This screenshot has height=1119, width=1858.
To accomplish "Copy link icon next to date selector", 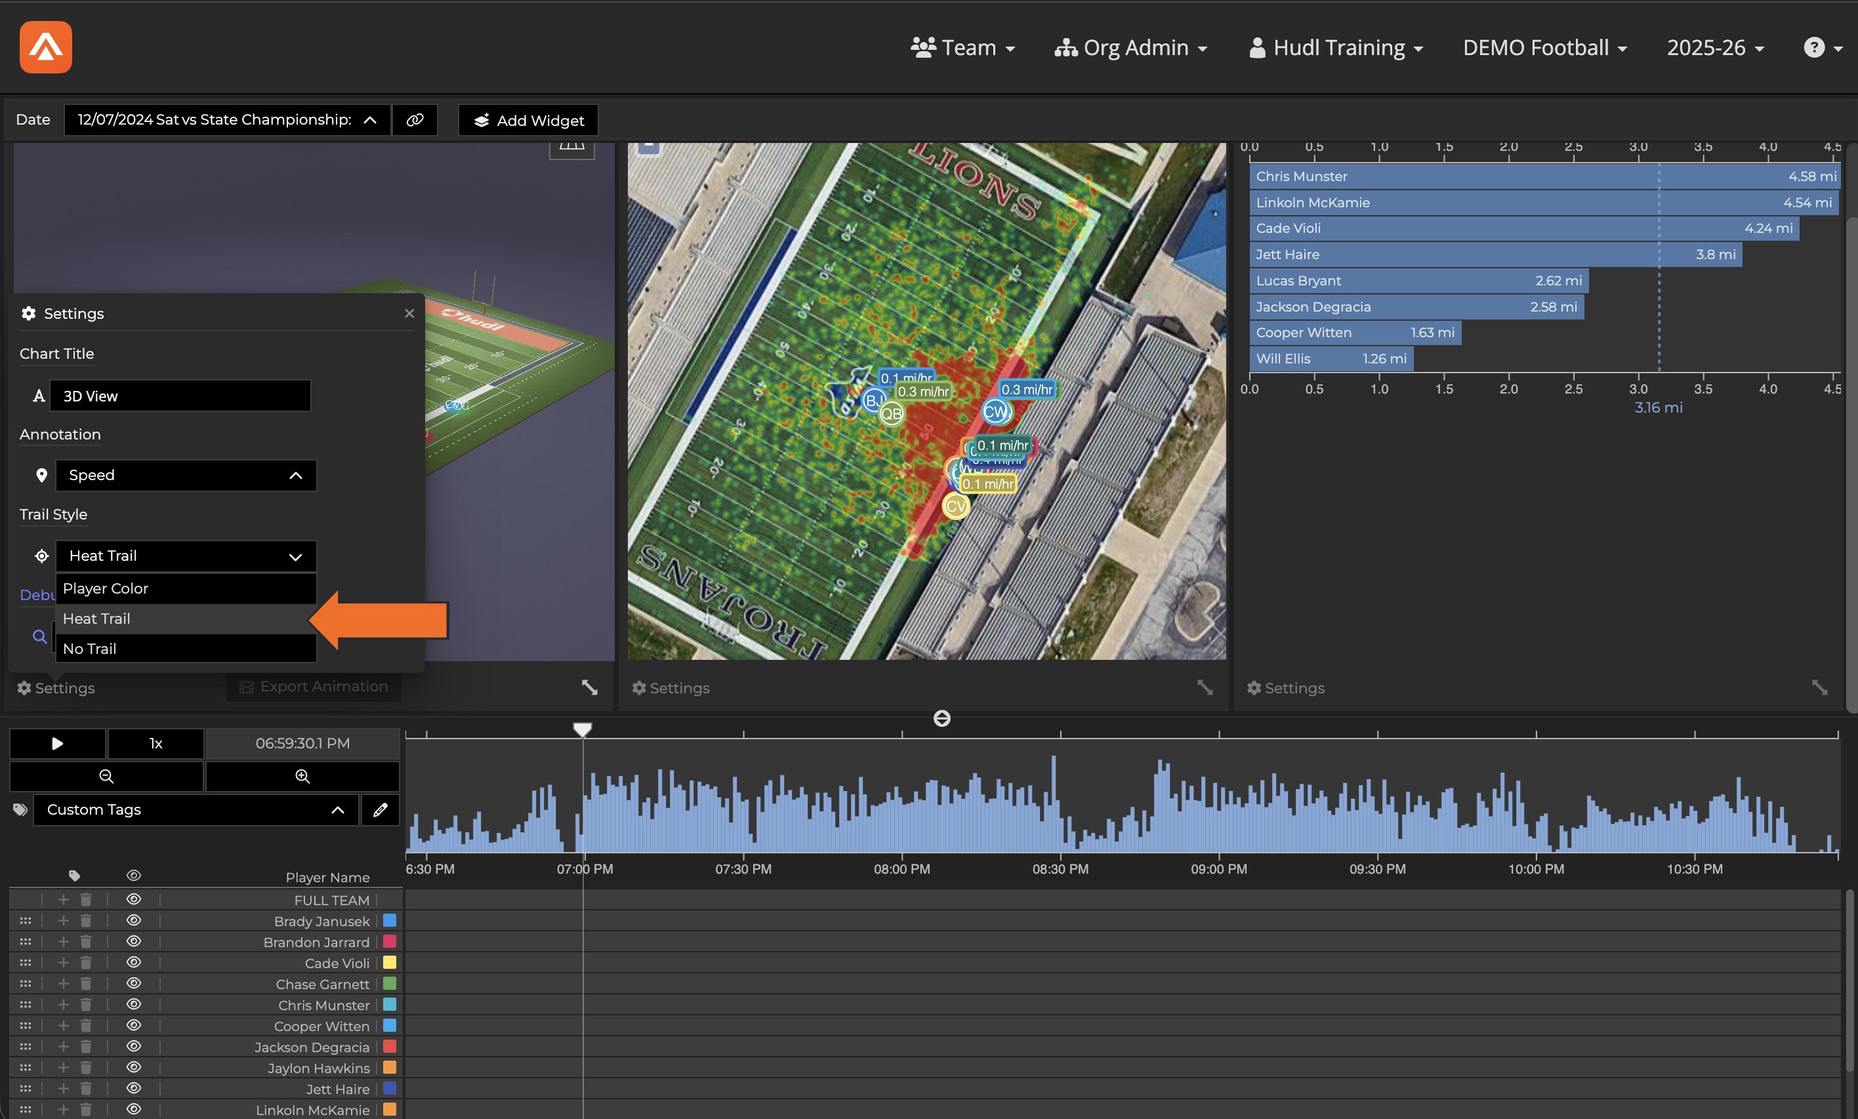I will point(415,120).
